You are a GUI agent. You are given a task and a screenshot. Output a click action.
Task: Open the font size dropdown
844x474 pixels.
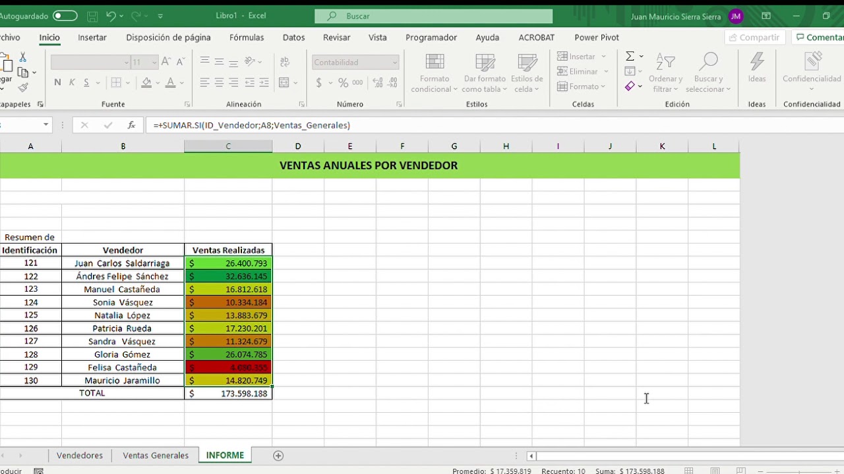point(155,63)
